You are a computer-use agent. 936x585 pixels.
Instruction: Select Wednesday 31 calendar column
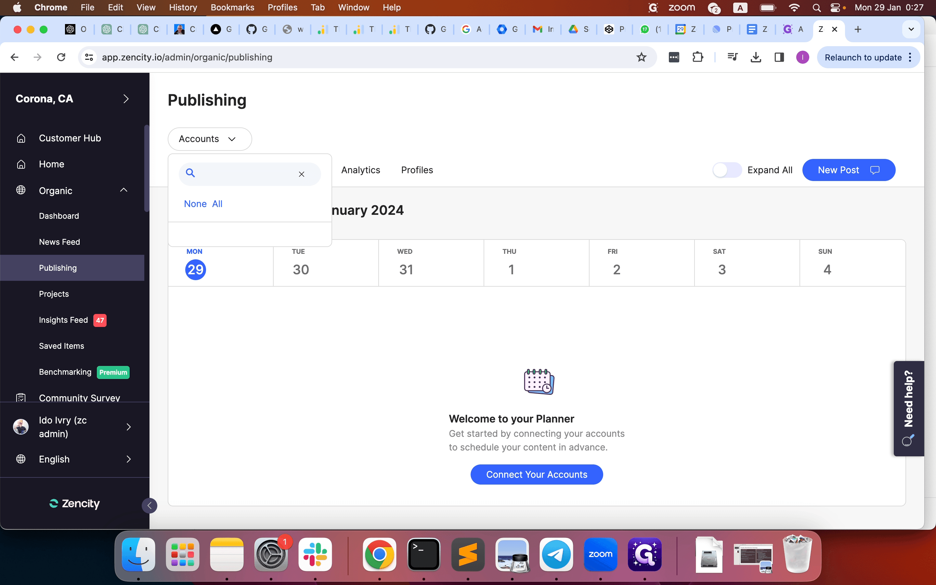click(431, 263)
